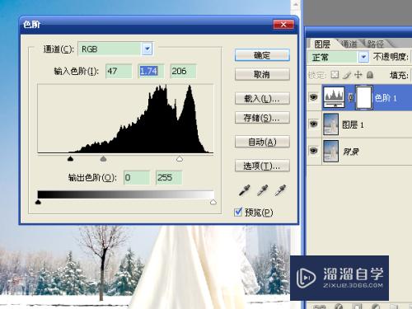Click the black output level slider
The height and width of the screenshot is (309, 412).
[38, 202]
